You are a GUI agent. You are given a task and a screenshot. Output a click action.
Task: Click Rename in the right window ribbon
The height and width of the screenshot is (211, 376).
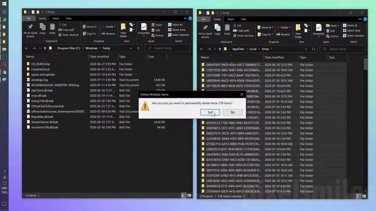[x=283, y=35]
